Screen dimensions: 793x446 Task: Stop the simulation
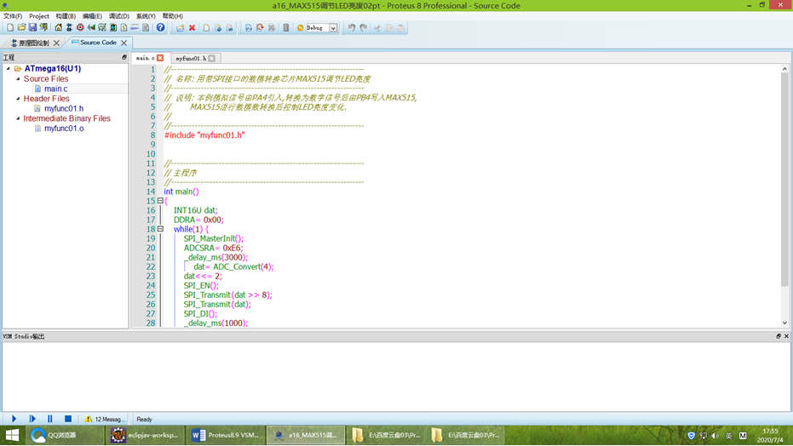coord(68,419)
